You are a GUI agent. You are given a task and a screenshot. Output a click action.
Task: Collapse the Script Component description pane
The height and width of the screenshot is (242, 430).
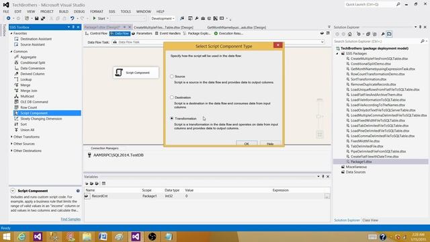(x=13, y=191)
